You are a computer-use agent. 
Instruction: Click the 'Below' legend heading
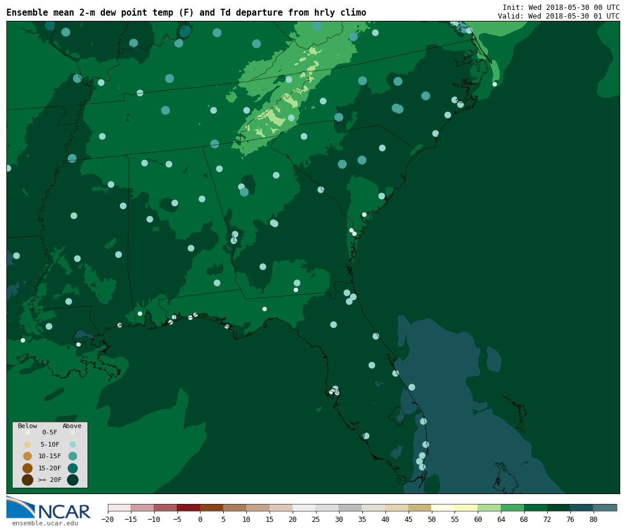click(28, 426)
